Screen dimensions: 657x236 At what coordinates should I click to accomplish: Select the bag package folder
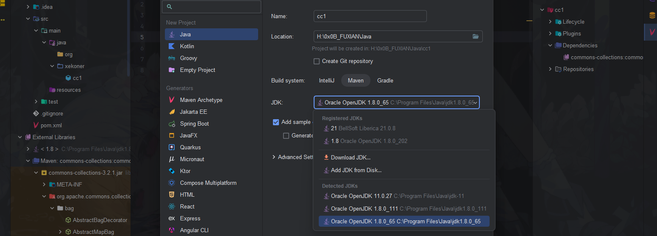coord(65,209)
